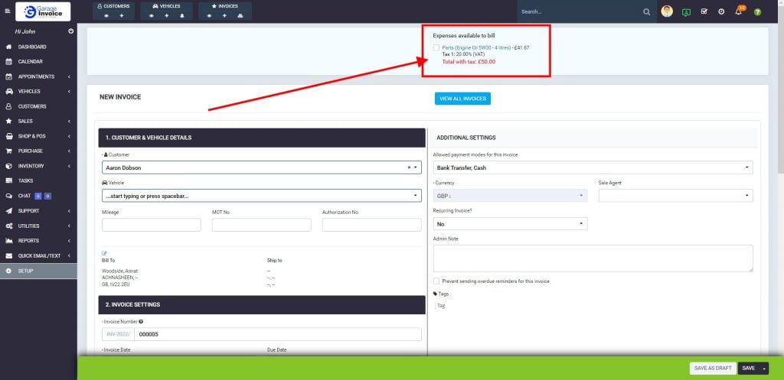This screenshot has height=380, width=784.
Task: Click Save As Draft button
Action: coord(713,368)
